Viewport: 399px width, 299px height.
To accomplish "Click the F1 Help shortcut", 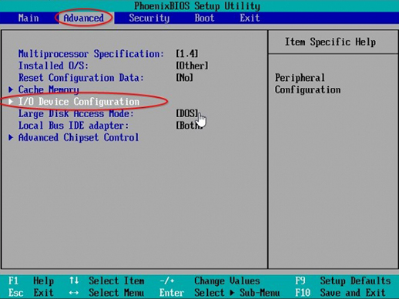I will (31, 281).
